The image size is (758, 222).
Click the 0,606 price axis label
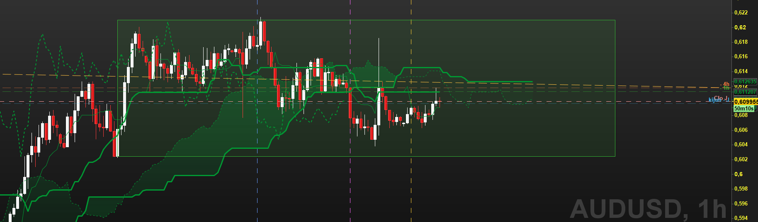tap(741, 130)
